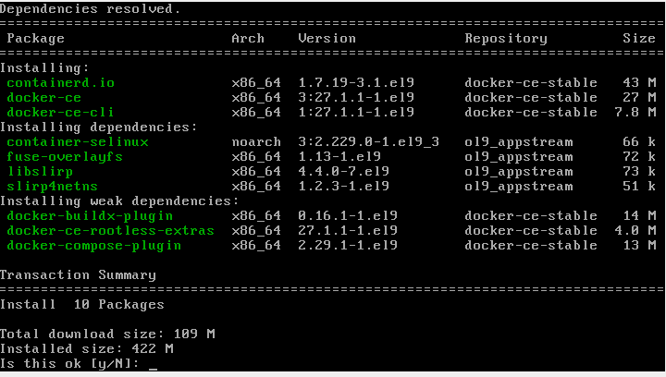Click the Repository column header
This screenshot has width=666, height=377.
(506, 39)
